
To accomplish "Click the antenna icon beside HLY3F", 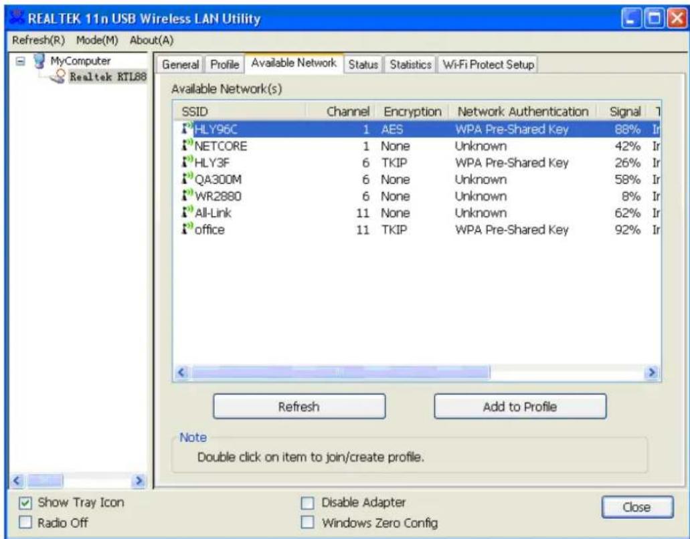I will (187, 163).
